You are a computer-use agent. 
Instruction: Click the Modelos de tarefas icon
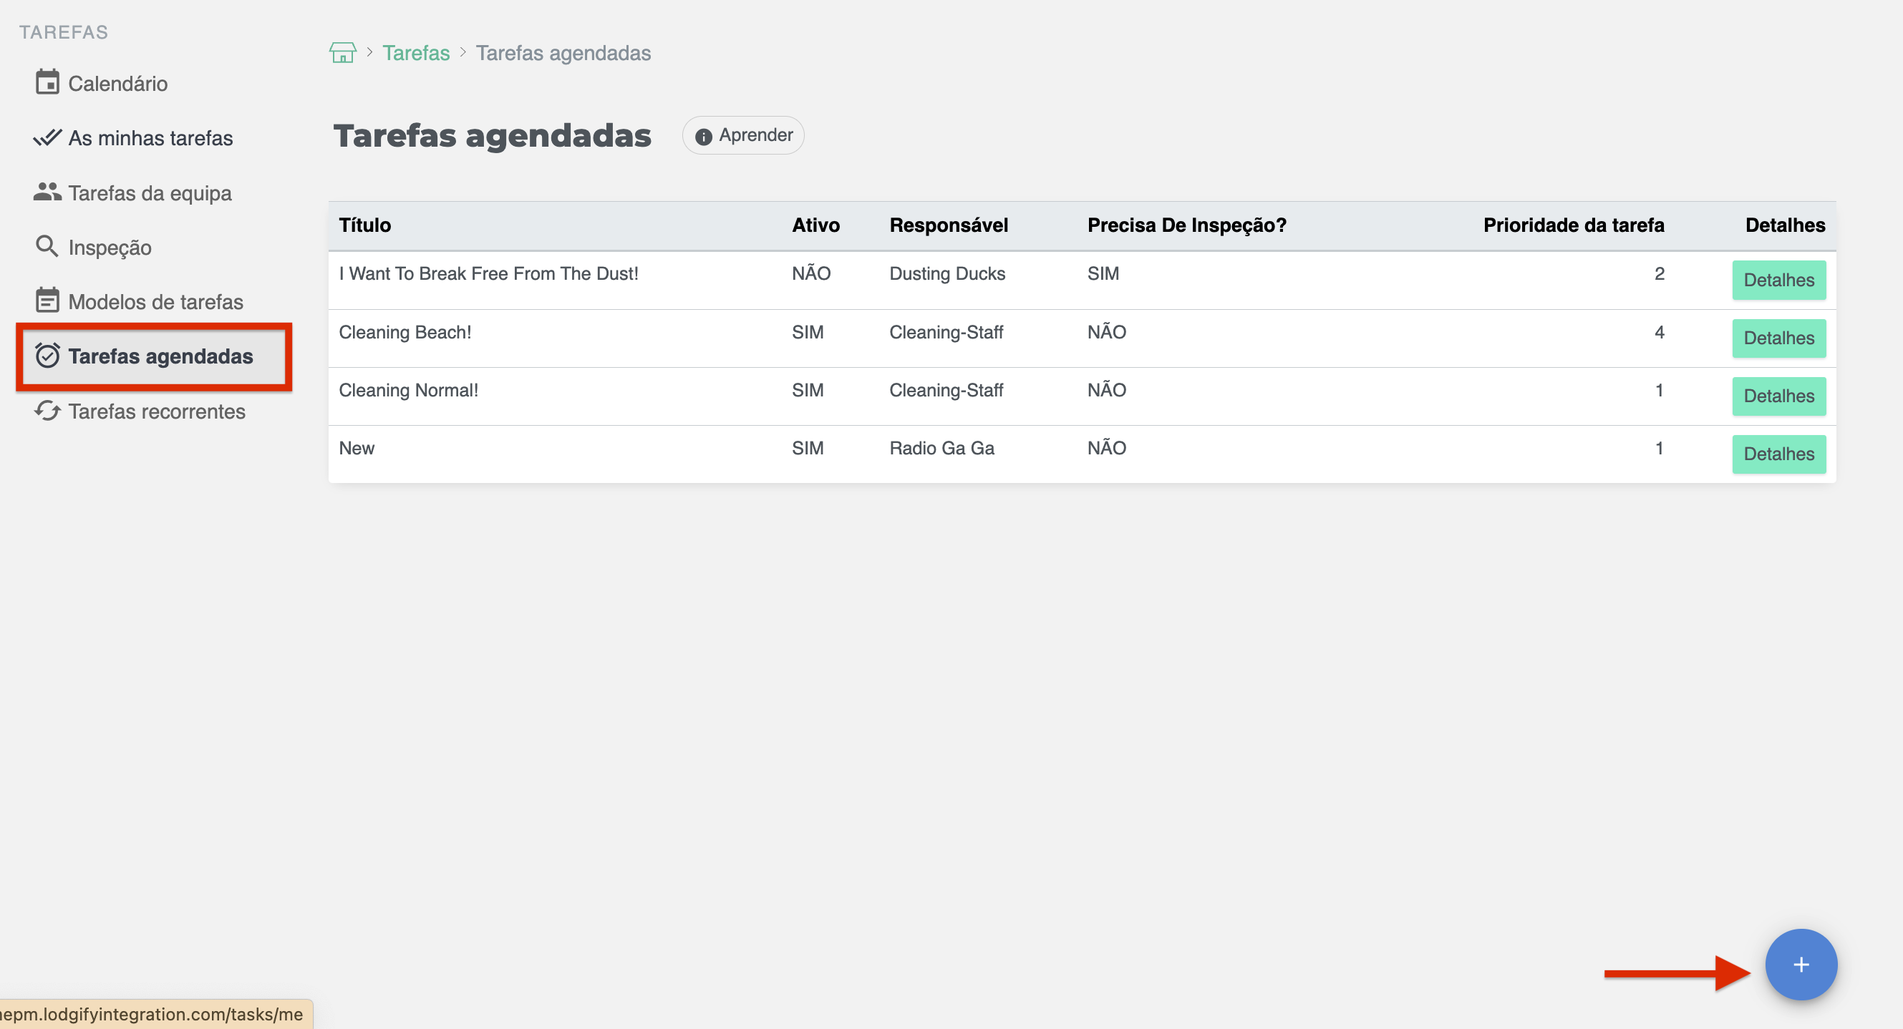click(47, 301)
